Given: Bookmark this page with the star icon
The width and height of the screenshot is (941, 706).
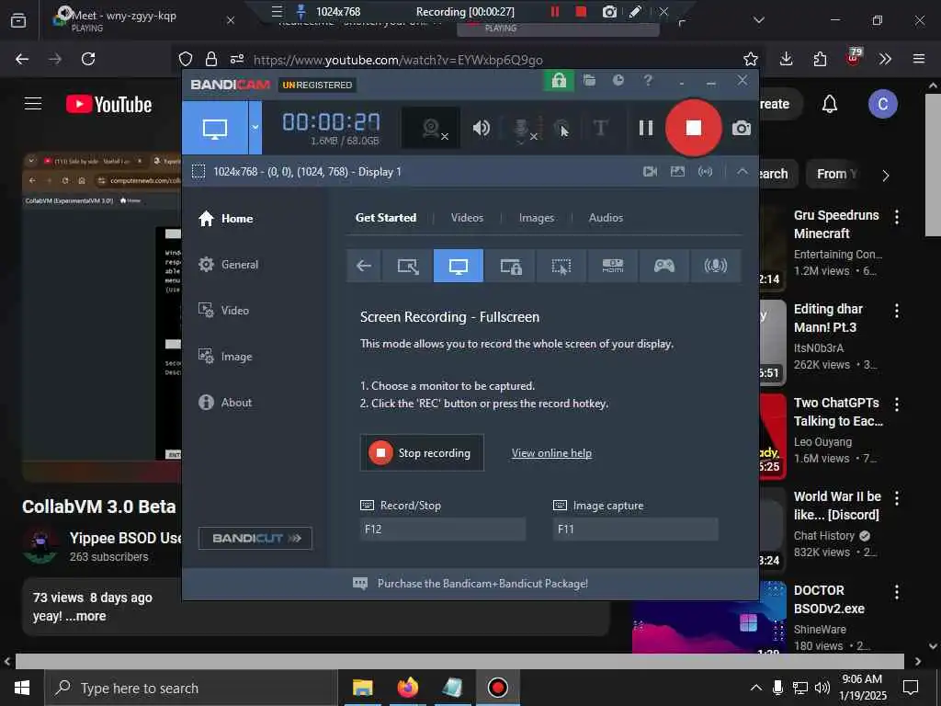Looking at the screenshot, I should 750,59.
